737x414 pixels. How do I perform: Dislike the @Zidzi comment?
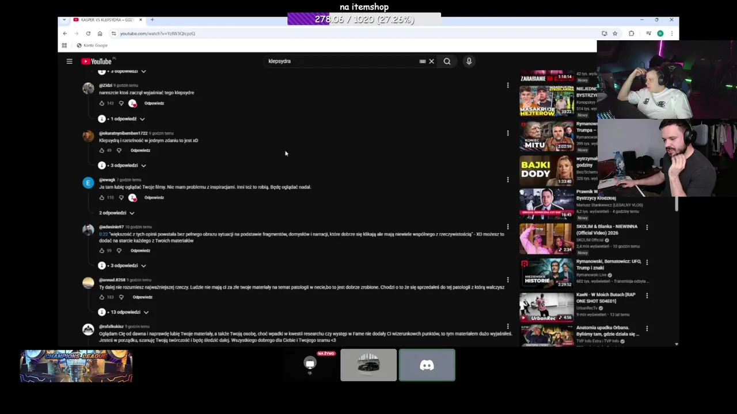tap(121, 103)
